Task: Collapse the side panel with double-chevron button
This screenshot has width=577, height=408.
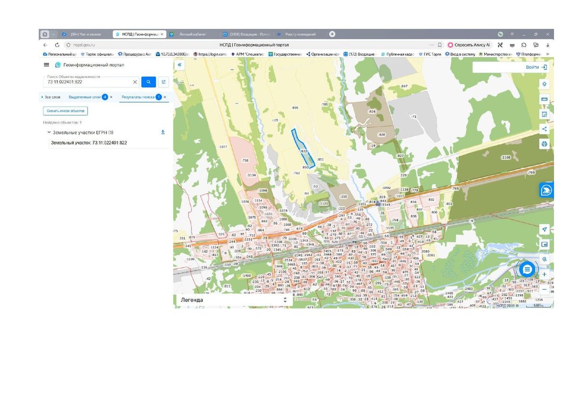Action: click(179, 64)
